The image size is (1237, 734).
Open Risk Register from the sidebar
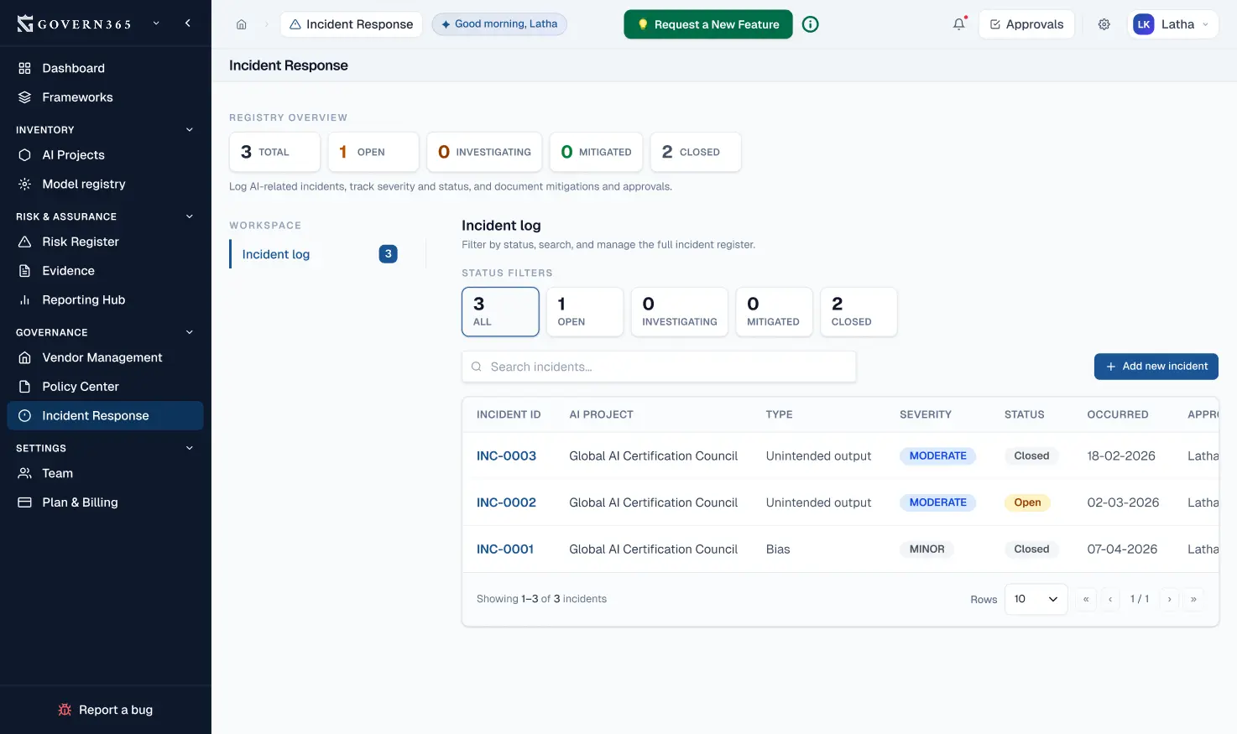pos(81,242)
